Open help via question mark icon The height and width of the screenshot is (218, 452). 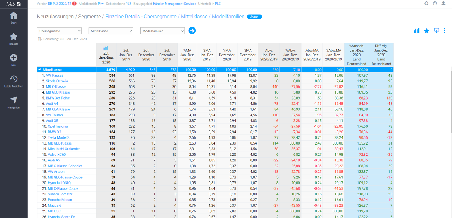pyautogui.click(x=435, y=4)
